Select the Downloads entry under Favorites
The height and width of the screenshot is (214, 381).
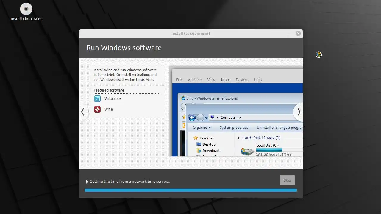click(211, 151)
